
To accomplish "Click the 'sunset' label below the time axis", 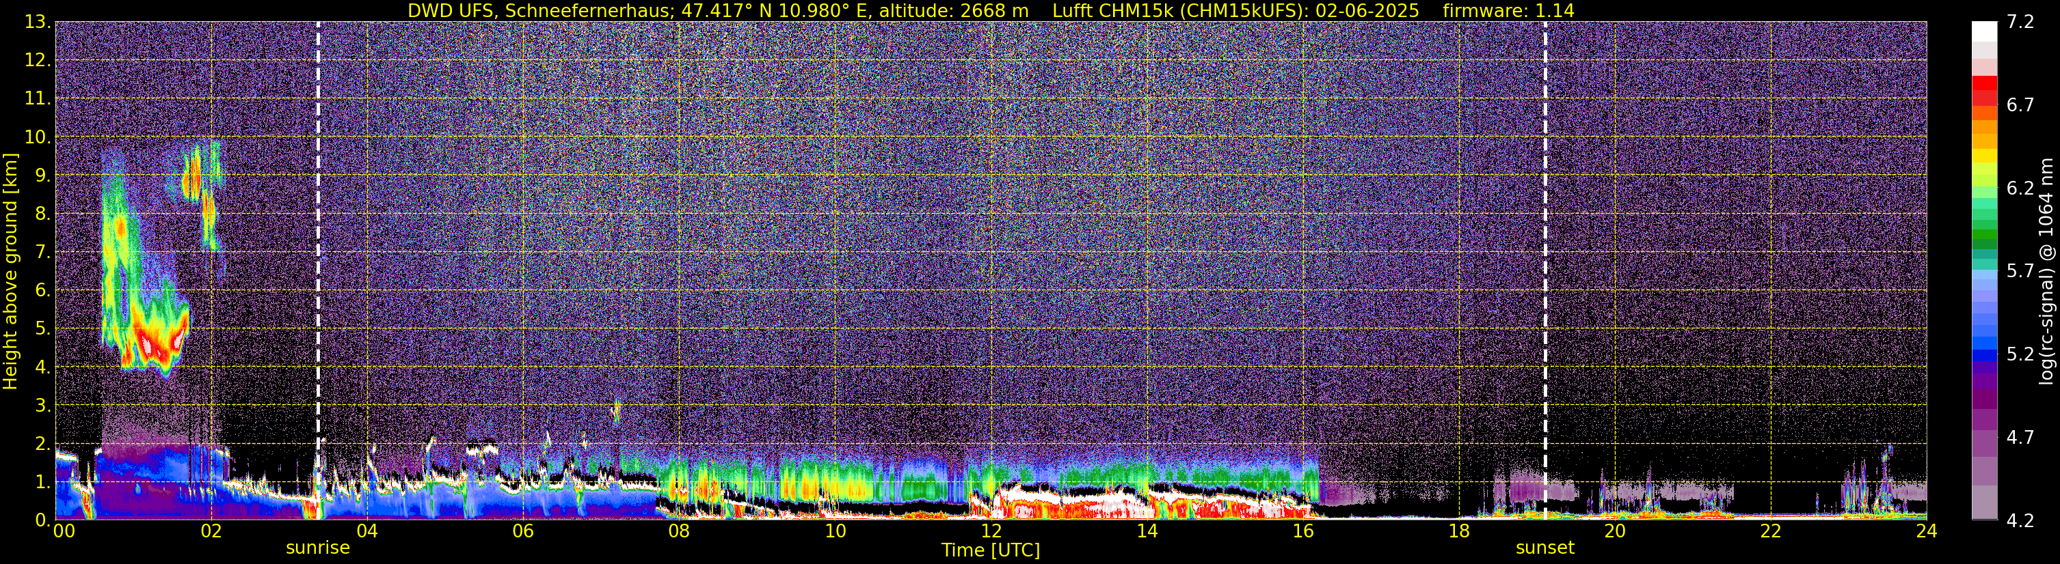I will point(1544,548).
